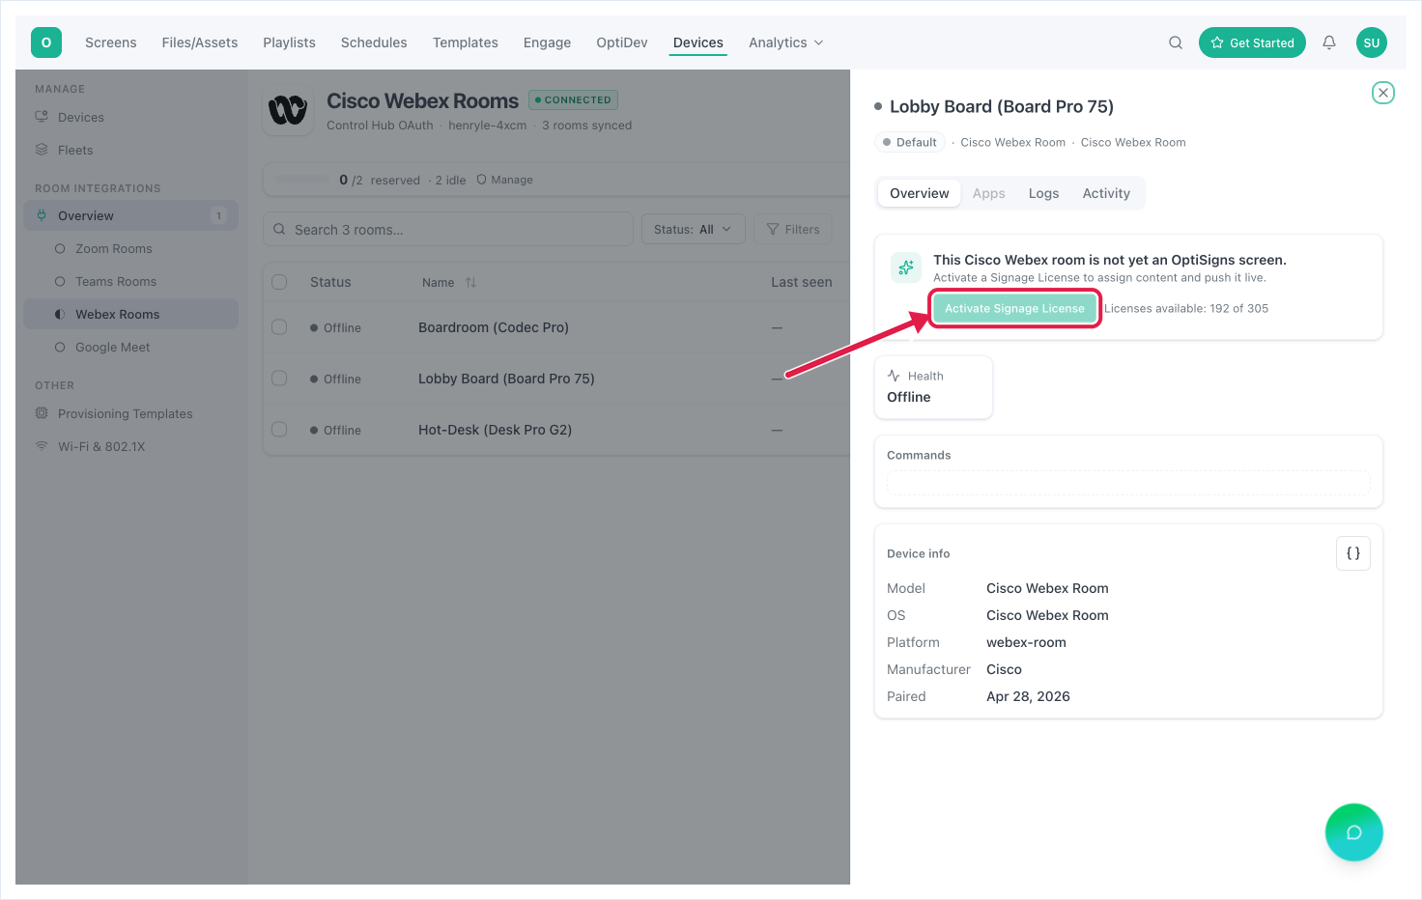Open Files/Assets in top navigation
Image resolution: width=1422 pixels, height=900 pixels.
(200, 42)
